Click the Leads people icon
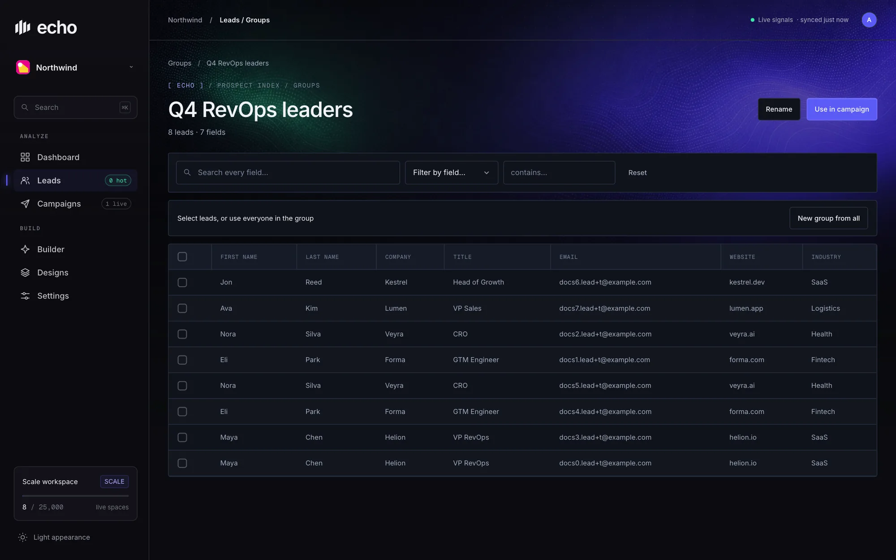 (x=25, y=181)
